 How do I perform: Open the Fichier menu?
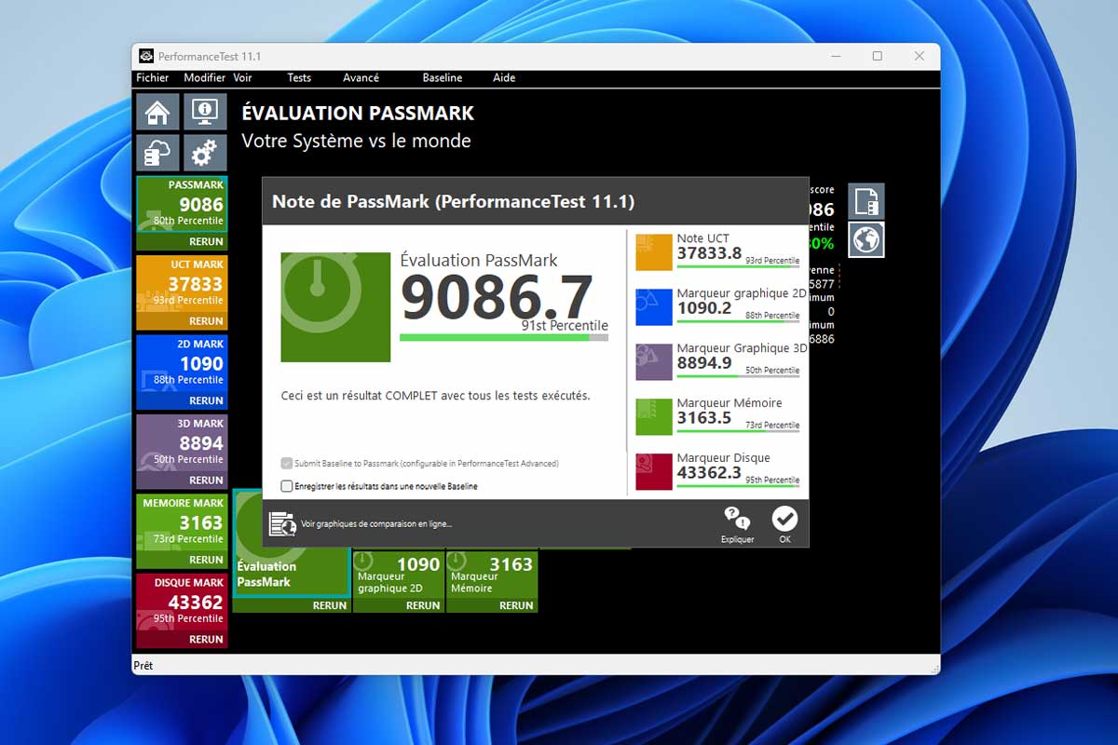click(x=153, y=78)
